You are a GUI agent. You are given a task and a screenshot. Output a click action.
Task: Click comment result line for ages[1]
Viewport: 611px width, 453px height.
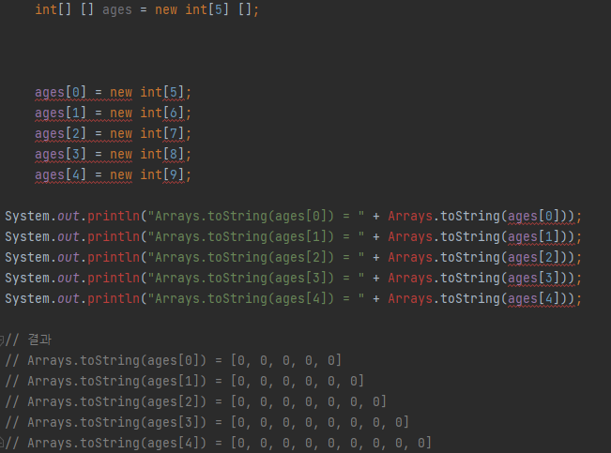(185, 382)
